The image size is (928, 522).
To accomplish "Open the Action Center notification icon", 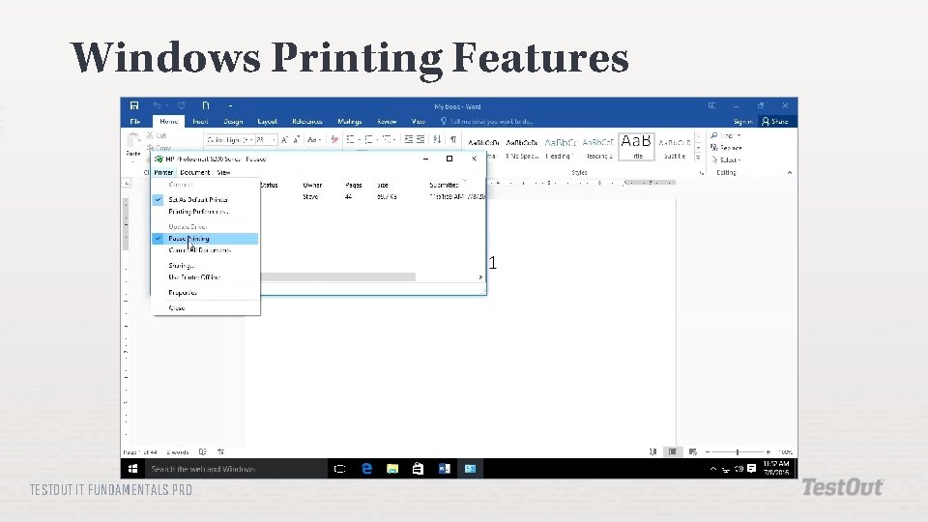I will [x=752, y=469].
